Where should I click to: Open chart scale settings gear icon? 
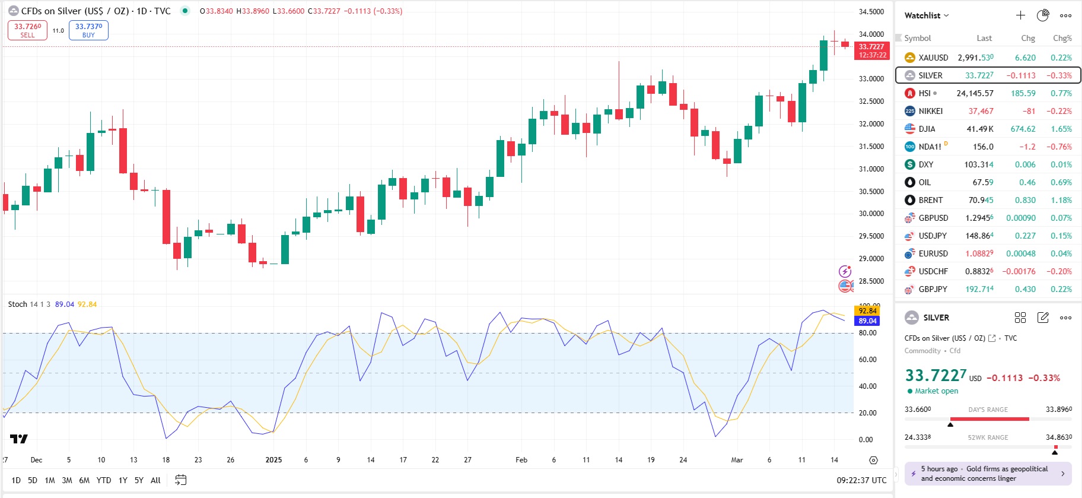(873, 460)
